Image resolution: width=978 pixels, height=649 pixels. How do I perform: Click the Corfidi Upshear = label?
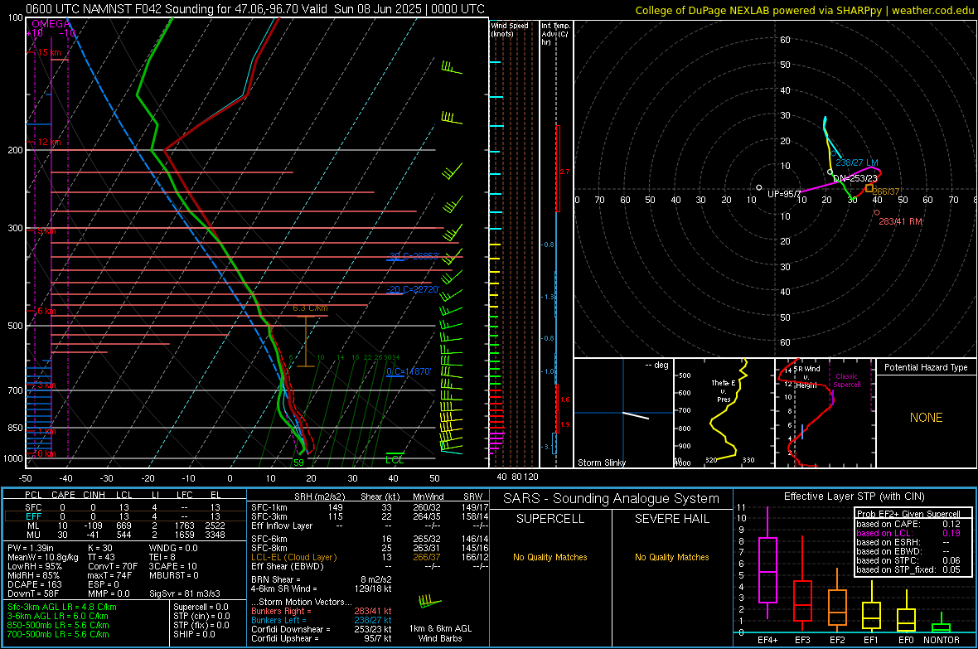tap(285, 638)
